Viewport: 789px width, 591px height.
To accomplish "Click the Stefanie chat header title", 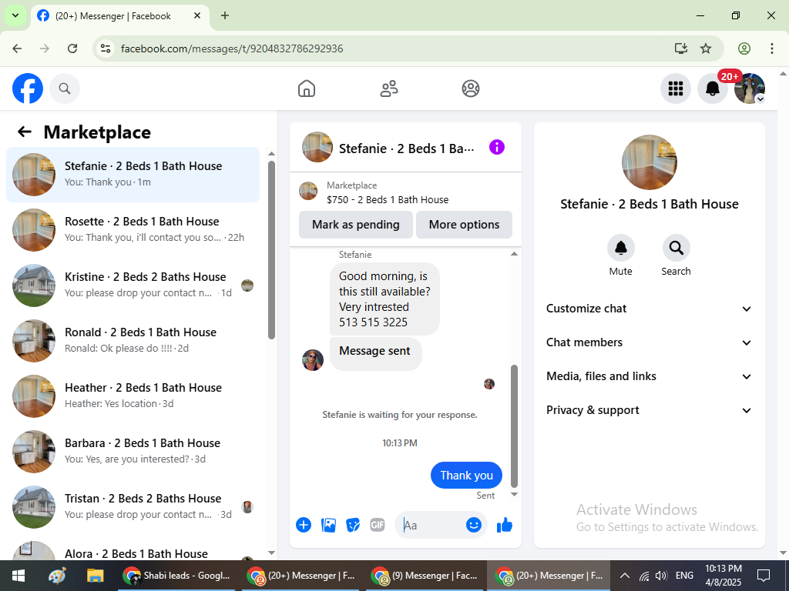I will (407, 149).
